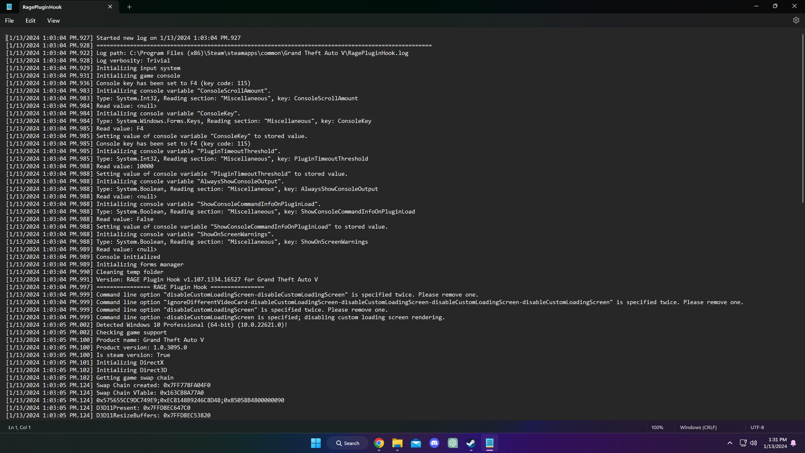
Task: Launch Google Chrome from taskbar
Action: point(379,443)
